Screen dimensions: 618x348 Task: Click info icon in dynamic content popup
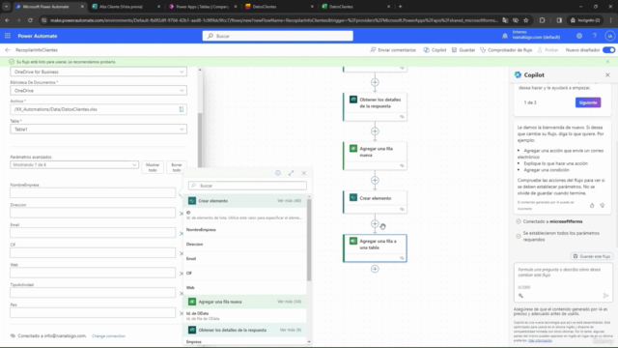(x=278, y=173)
